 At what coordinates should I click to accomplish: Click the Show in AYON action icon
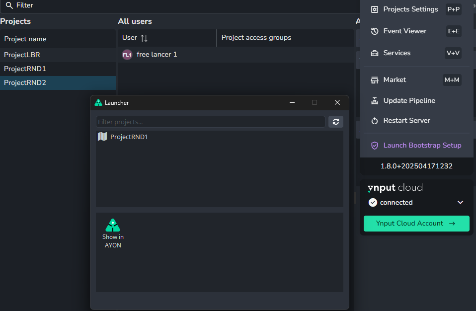click(113, 225)
